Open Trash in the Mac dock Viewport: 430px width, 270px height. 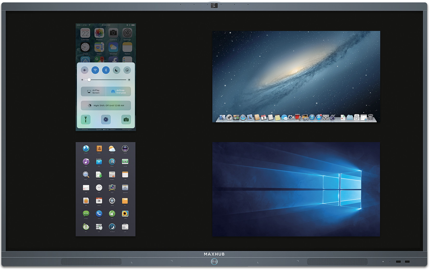tap(370, 117)
